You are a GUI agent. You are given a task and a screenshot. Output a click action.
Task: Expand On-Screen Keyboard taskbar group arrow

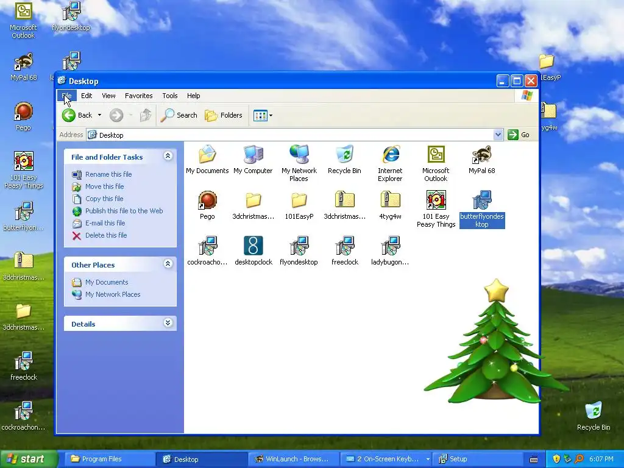click(428, 459)
